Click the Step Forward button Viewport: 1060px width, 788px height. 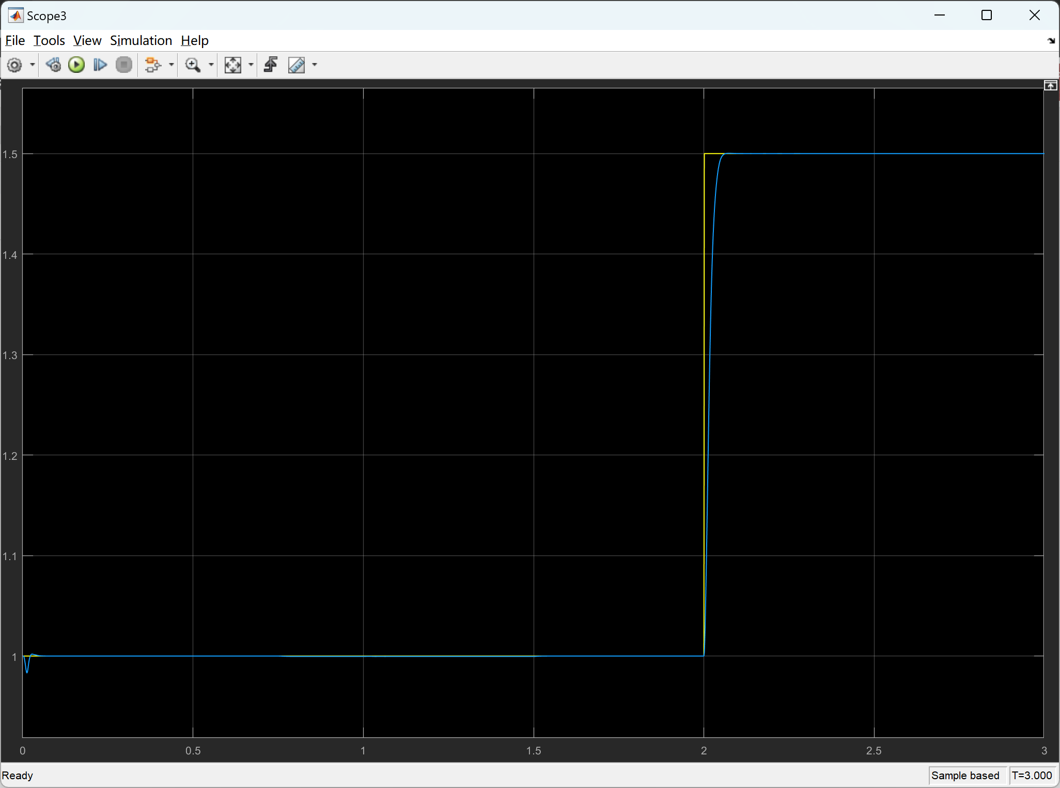pyautogui.click(x=100, y=65)
